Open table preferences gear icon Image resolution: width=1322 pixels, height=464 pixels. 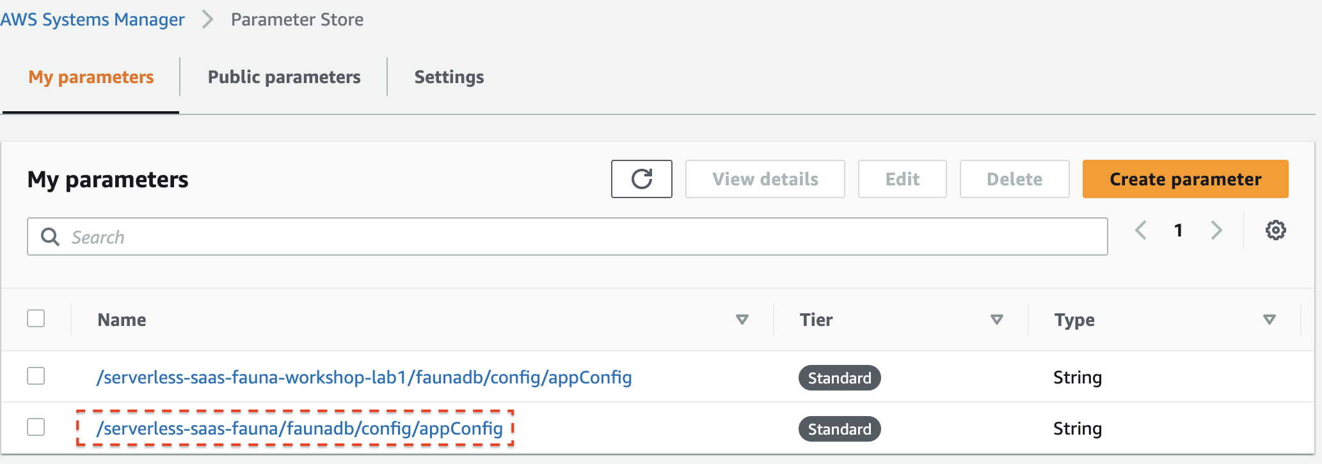coord(1275,230)
